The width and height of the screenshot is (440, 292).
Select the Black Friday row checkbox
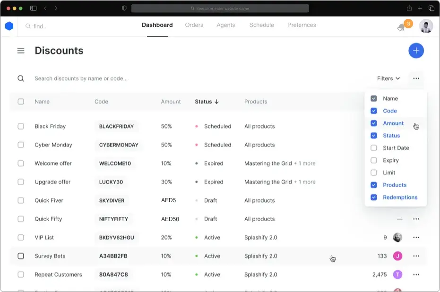(x=21, y=126)
